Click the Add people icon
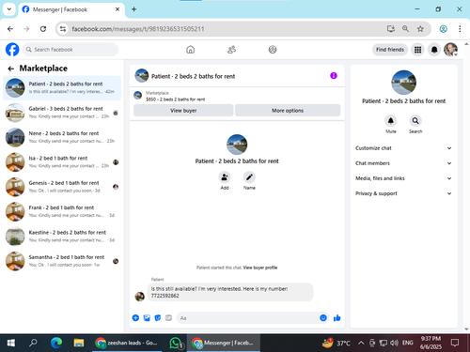This screenshot has height=352, width=470. pyautogui.click(x=225, y=177)
